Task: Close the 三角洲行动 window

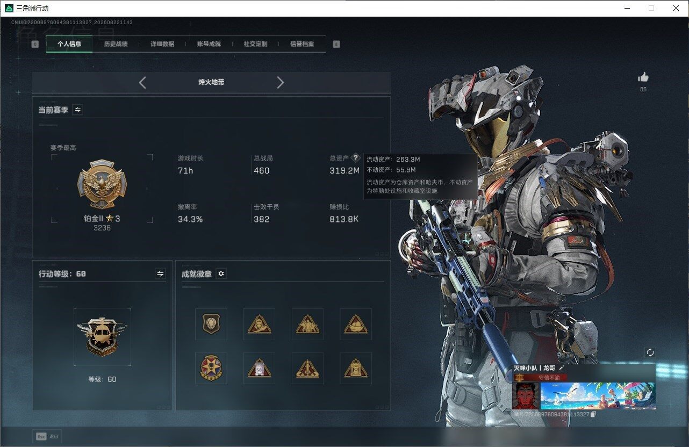Action: tap(676, 8)
